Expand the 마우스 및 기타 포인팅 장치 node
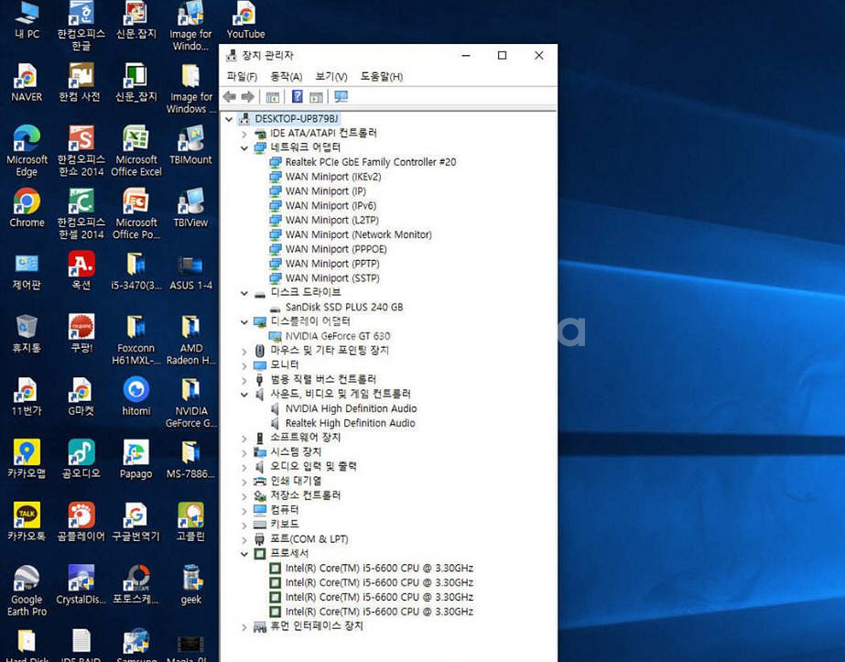 (244, 351)
